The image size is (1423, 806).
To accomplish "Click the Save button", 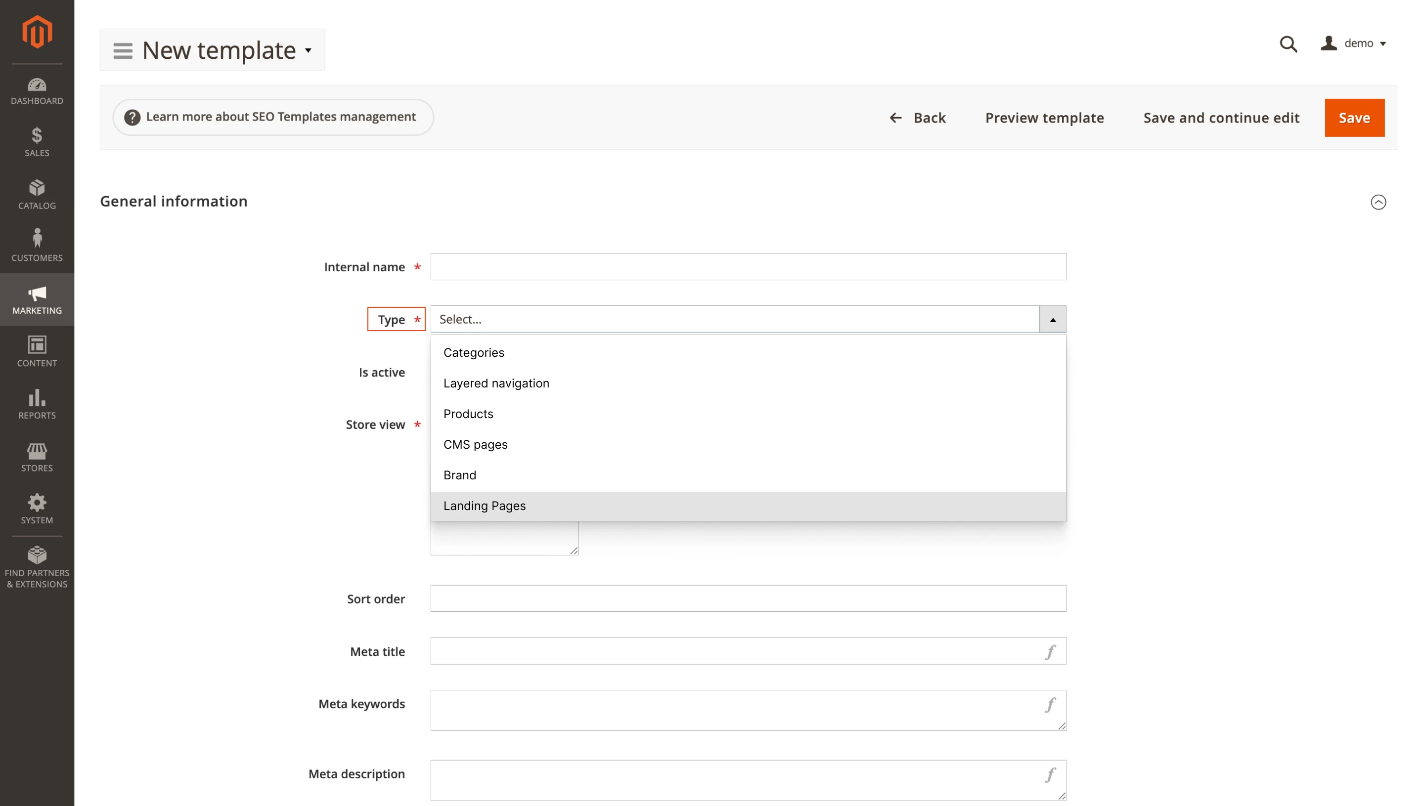I will click(1354, 117).
